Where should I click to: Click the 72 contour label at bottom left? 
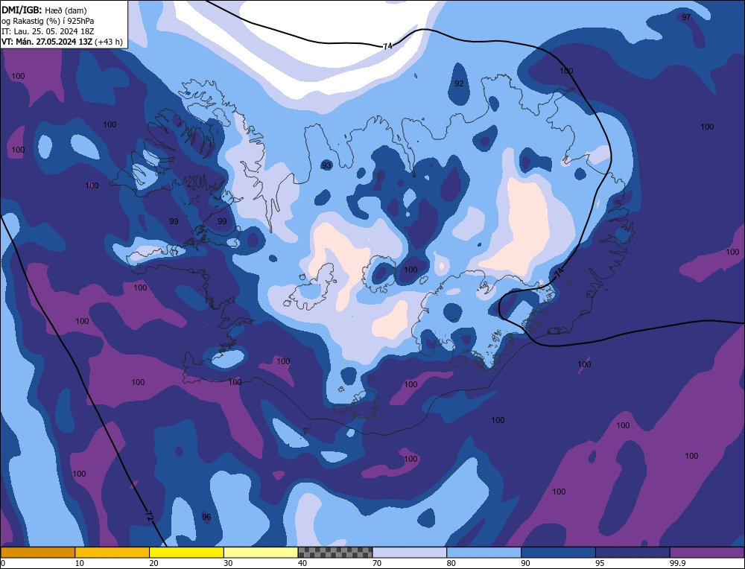pos(150,516)
